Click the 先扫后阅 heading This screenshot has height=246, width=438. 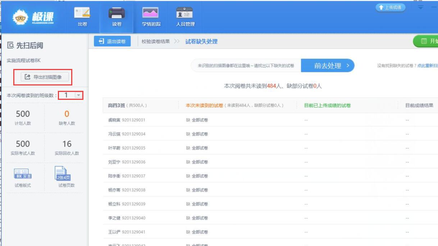tap(25, 46)
